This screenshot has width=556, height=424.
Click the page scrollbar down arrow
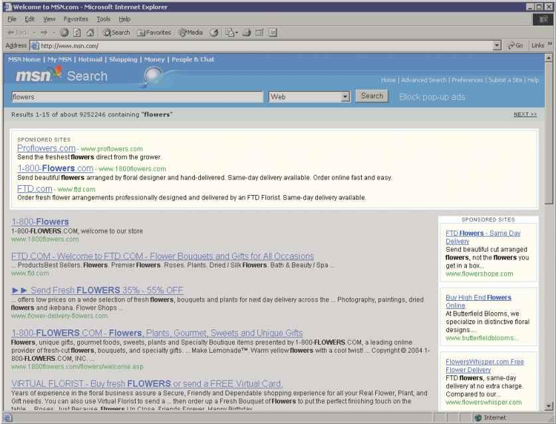(x=549, y=406)
